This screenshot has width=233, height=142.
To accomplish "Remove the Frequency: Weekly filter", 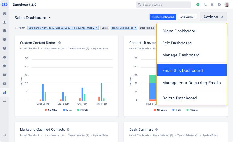I will point(97,28).
